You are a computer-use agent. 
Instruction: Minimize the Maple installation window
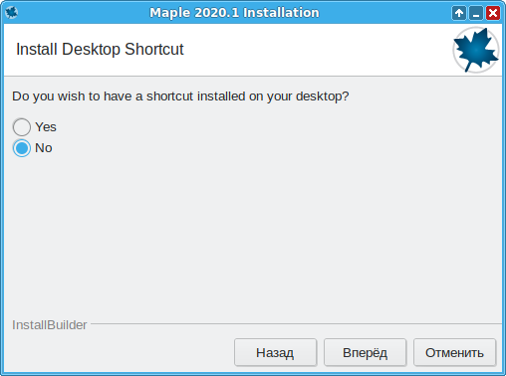pos(476,13)
